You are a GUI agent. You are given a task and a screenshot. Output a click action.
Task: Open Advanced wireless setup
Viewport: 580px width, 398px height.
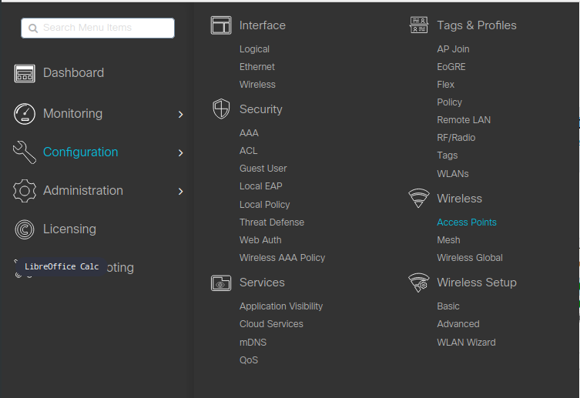tap(458, 324)
